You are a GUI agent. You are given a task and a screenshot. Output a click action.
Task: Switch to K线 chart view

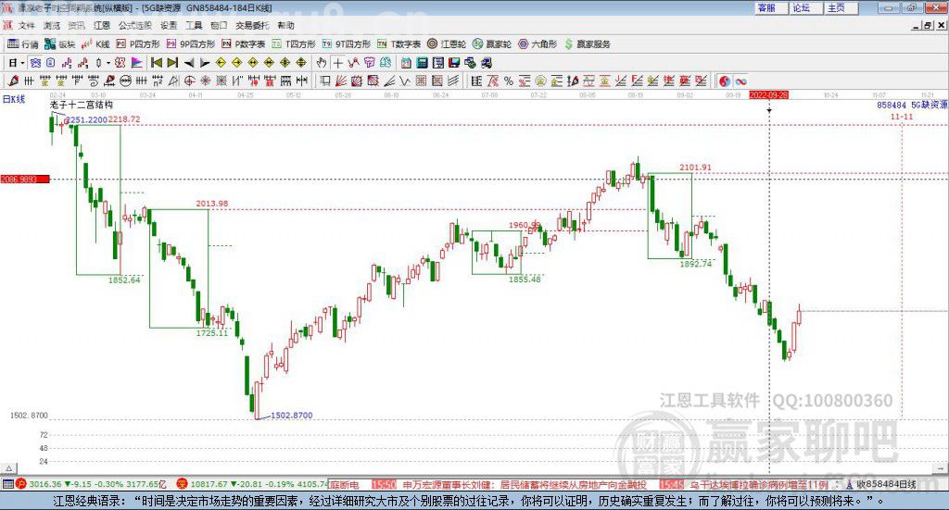(x=95, y=44)
